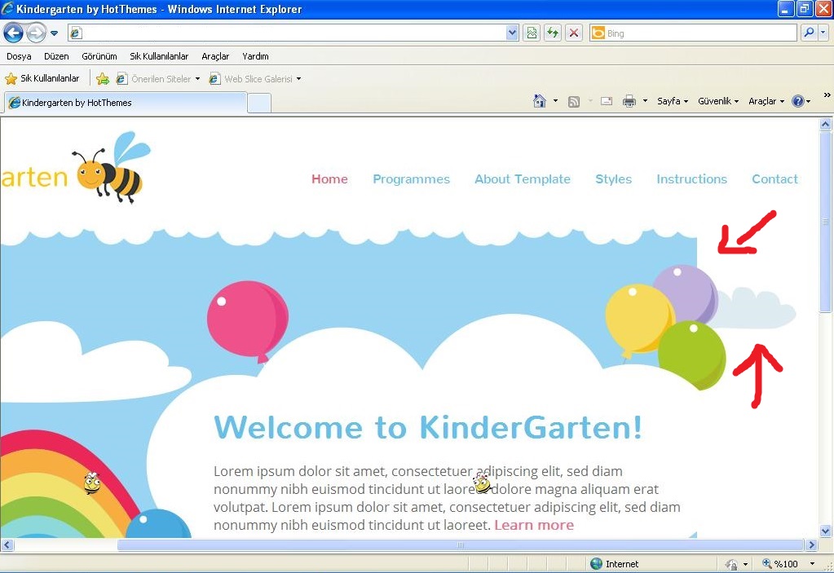Click vertical scrollbar down arrow

point(825,531)
